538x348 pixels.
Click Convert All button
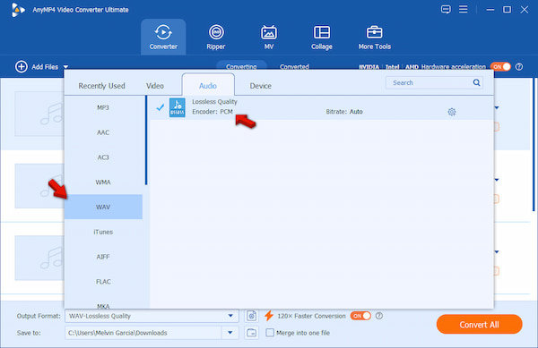(x=480, y=325)
